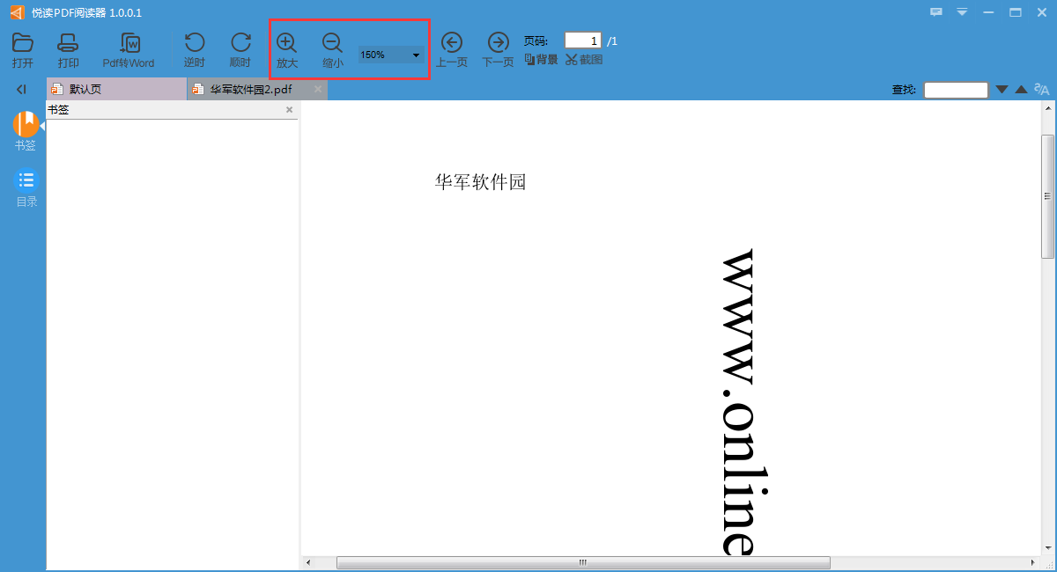The image size is (1057, 572).
Task: Open the title bar dropdown menu icon
Action: [x=962, y=12]
